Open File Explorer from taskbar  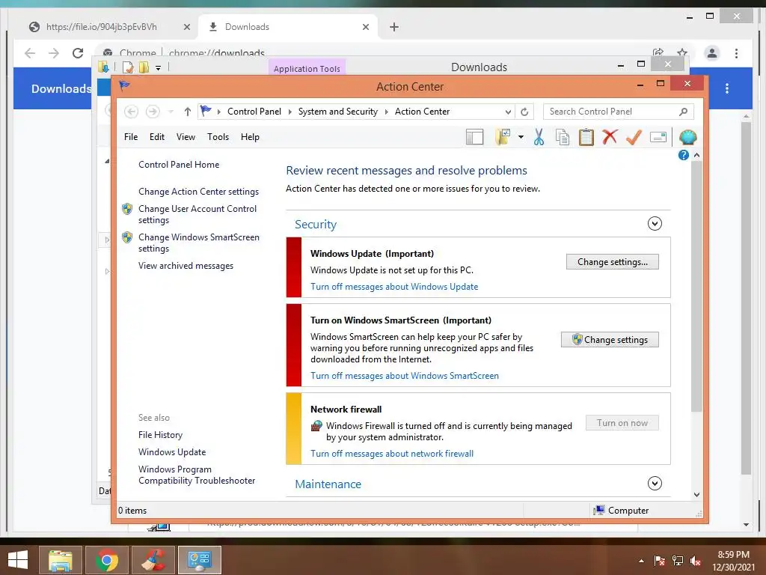(60, 560)
